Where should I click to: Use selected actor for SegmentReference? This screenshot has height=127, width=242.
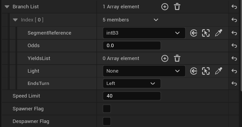(193, 33)
